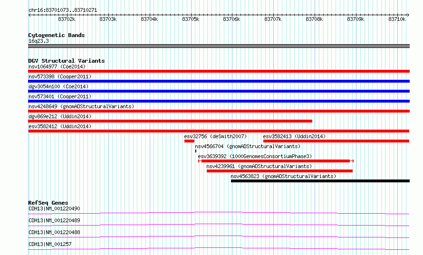
Task: Click the chr16:83701073..83710271 region label
Action: 63,10
